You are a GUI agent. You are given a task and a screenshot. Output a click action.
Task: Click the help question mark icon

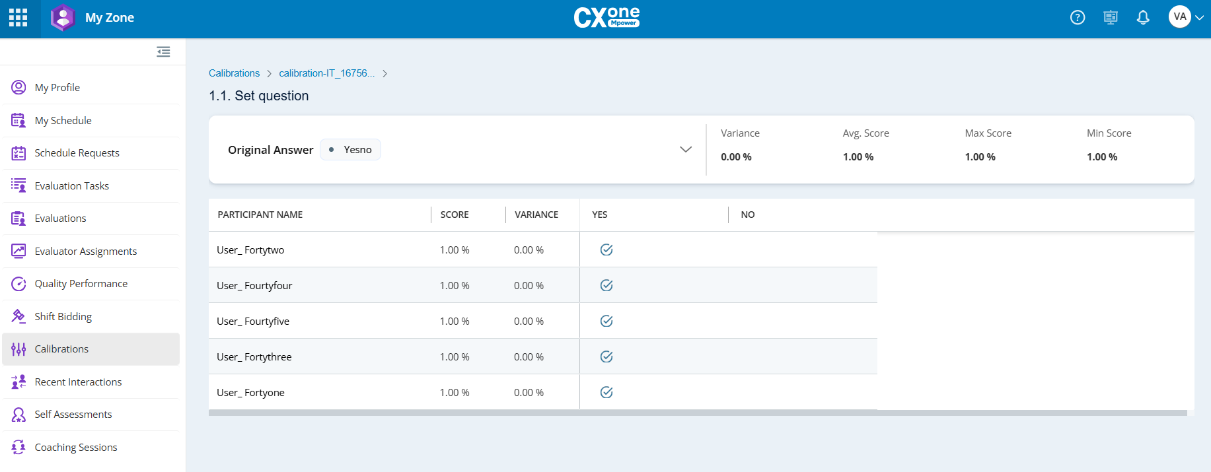[x=1078, y=18]
